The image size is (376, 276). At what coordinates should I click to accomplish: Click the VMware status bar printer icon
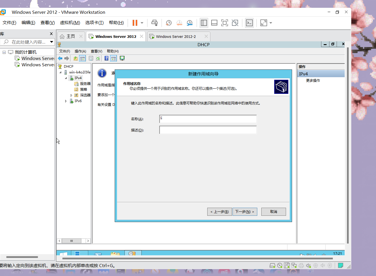tap(301, 266)
